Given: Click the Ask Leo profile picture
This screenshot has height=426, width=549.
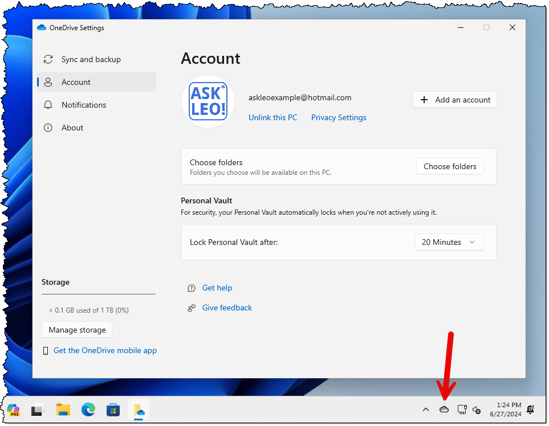Looking at the screenshot, I should (x=208, y=101).
